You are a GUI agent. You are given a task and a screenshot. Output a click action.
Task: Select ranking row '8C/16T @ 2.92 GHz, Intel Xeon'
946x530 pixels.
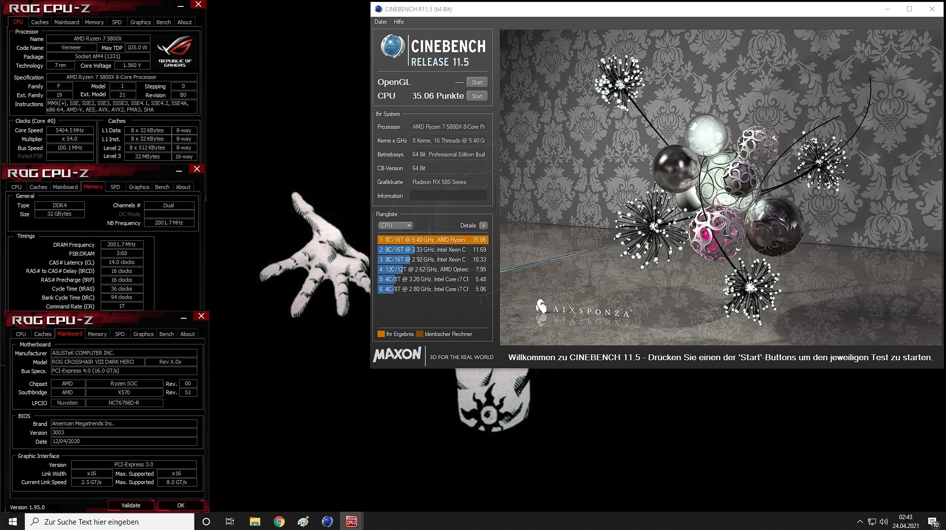(433, 260)
